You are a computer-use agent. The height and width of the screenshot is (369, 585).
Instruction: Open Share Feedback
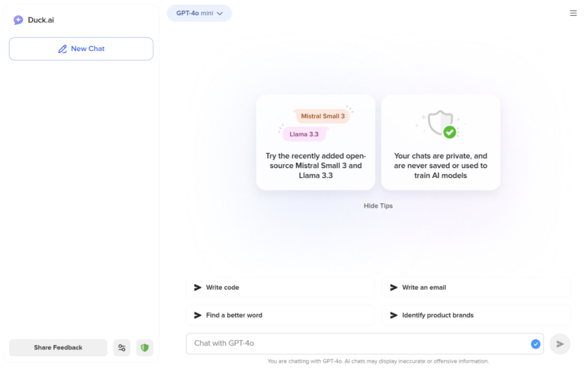[58, 348]
